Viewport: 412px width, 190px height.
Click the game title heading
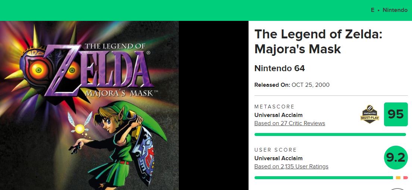318,41
